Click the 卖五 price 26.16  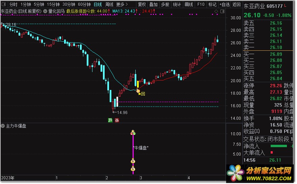coord(276,23)
